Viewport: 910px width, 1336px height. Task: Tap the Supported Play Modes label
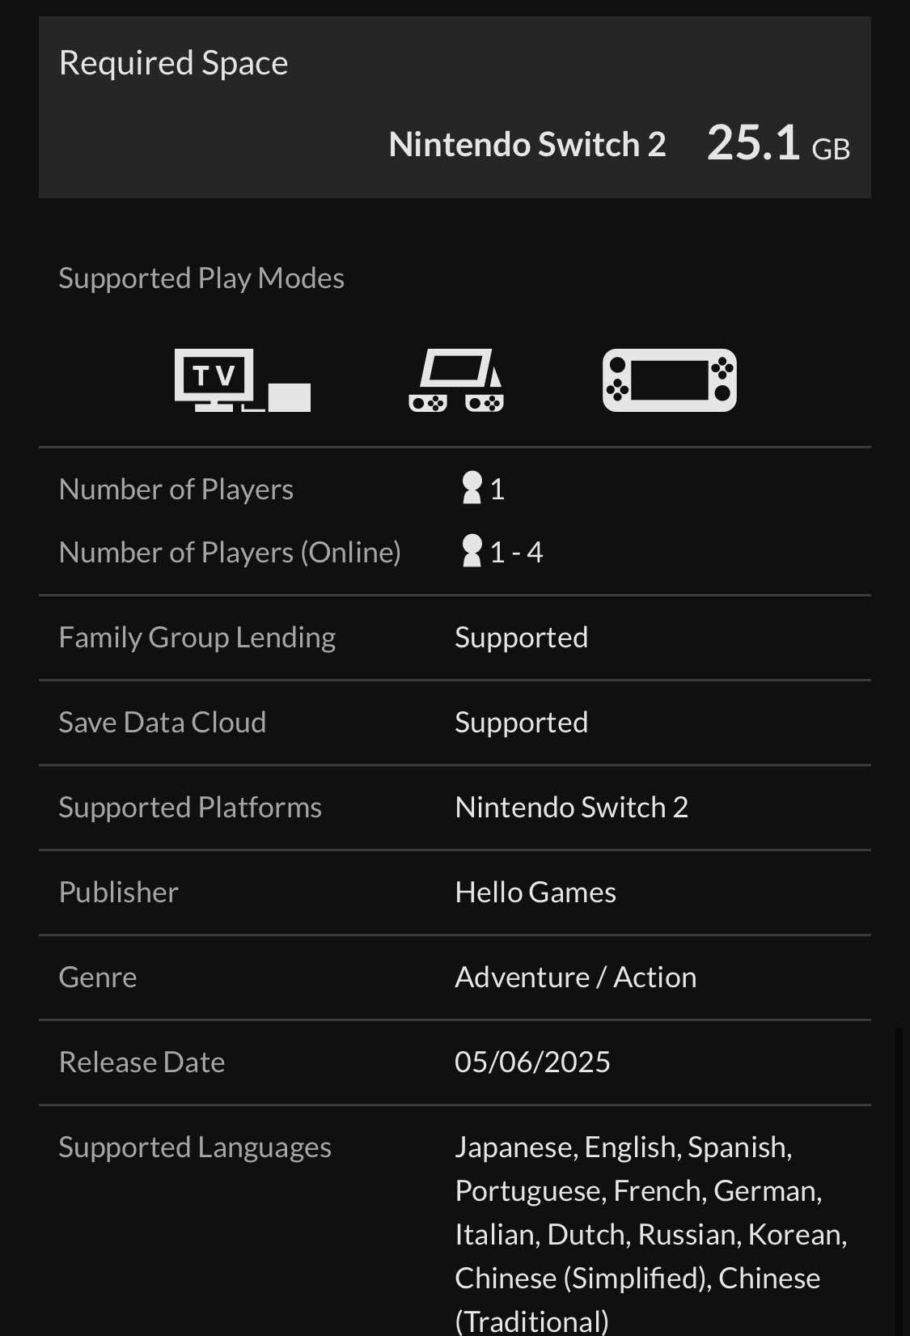tap(201, 278)
